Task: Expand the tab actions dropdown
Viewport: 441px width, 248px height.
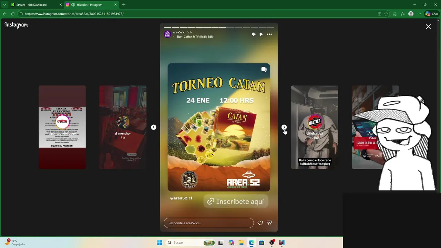Action: click(4, 5)
